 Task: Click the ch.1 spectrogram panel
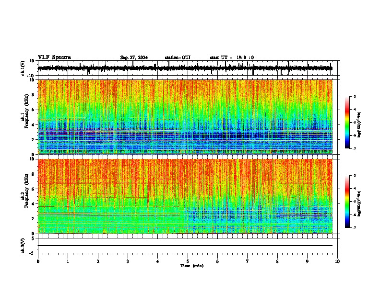tap(185, 117)
